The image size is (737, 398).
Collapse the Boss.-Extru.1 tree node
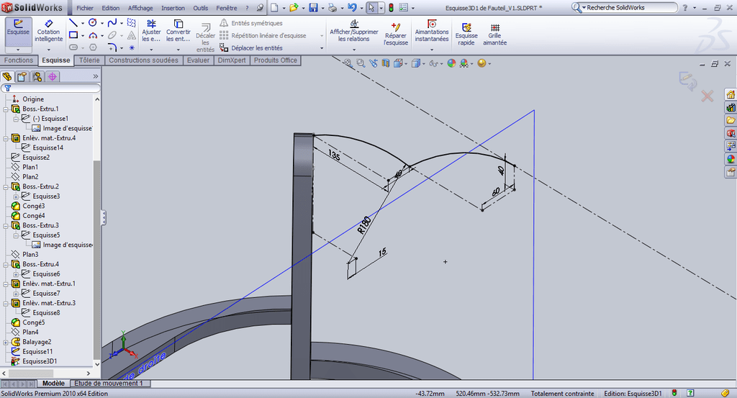pyautogui.click(x=6, y=109)
